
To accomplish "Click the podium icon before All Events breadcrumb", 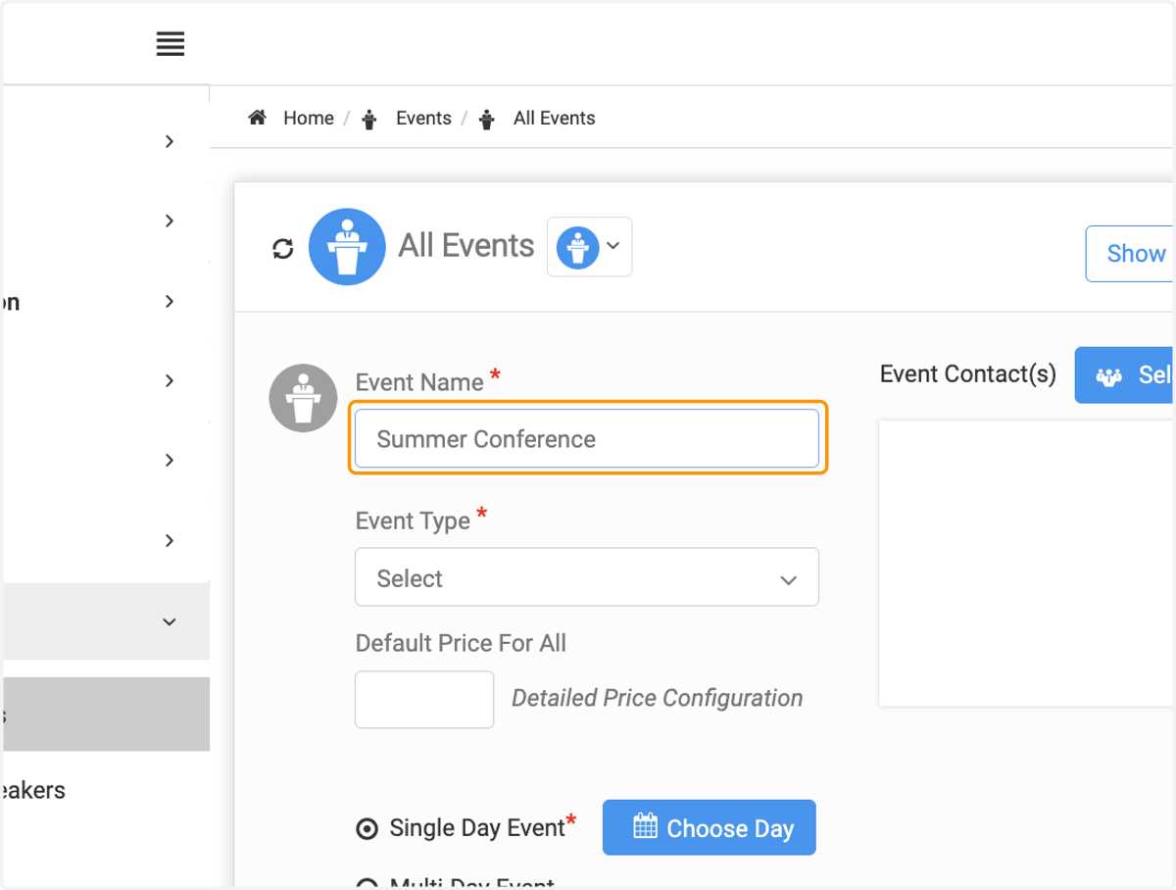I will point(487,120).
